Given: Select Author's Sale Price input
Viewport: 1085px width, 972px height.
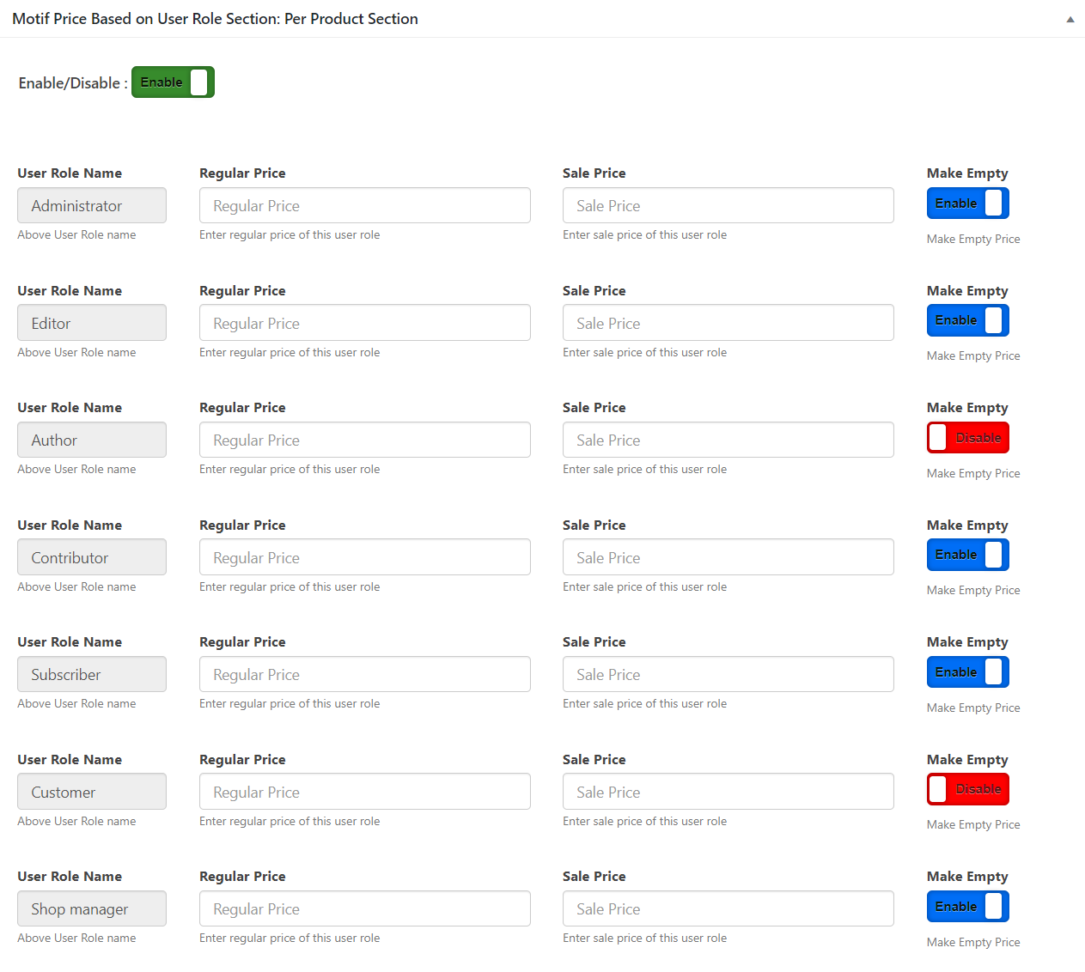Looking at the screenshot, I should click(728, 440).
